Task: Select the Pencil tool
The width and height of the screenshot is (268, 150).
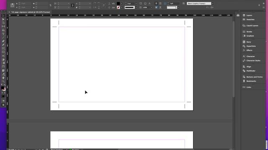Action: [x=3, y=45]
